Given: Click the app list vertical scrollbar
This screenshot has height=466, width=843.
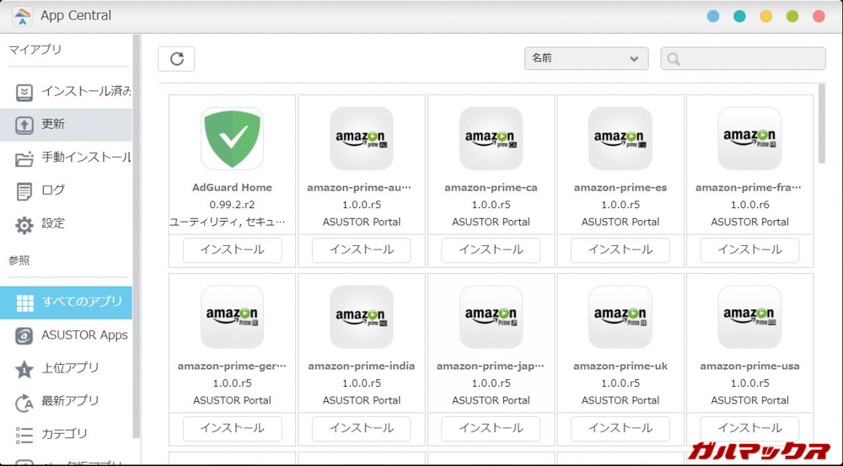Looking at the screenshot, I should tap(822, 126).
